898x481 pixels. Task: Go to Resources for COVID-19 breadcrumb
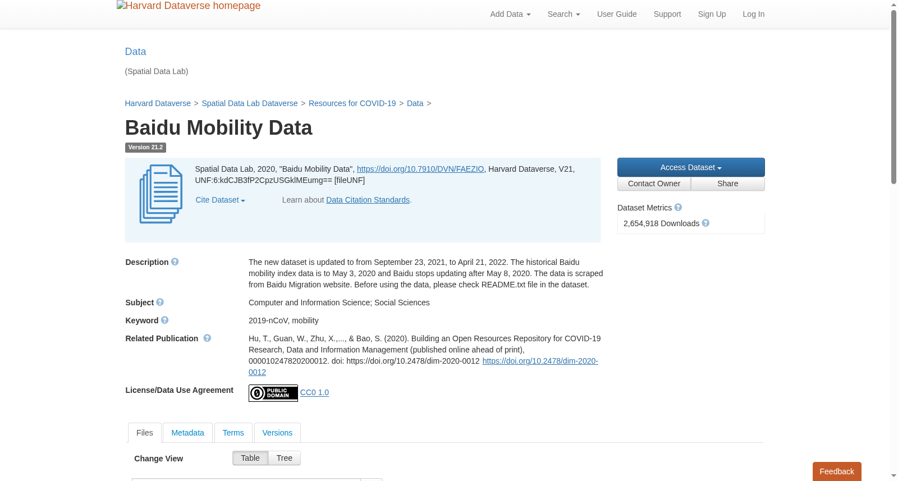[x=352, y=103]
